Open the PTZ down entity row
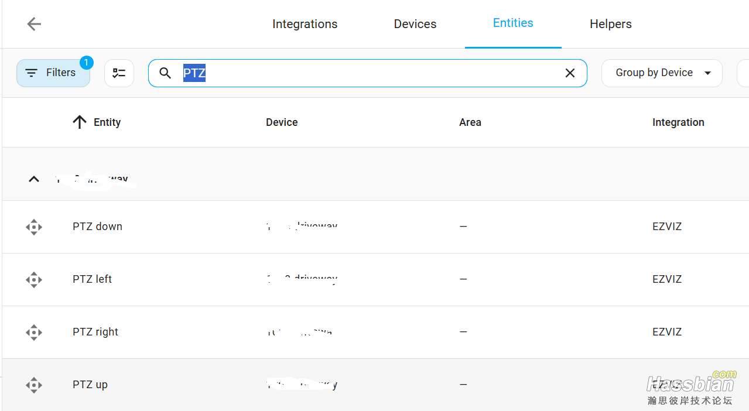The height and width of the screenshot is (411, 749). coord(97,227)
